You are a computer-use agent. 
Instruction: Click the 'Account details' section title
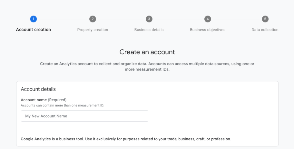pos(38,89)
